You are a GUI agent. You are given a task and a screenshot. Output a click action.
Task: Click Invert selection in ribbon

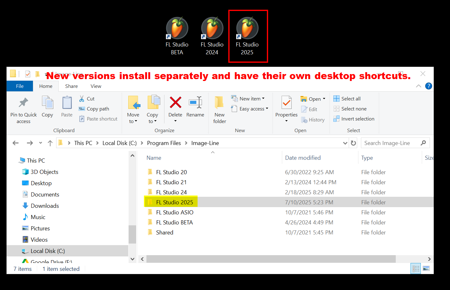pyautogui.click(x=354, y=119)
